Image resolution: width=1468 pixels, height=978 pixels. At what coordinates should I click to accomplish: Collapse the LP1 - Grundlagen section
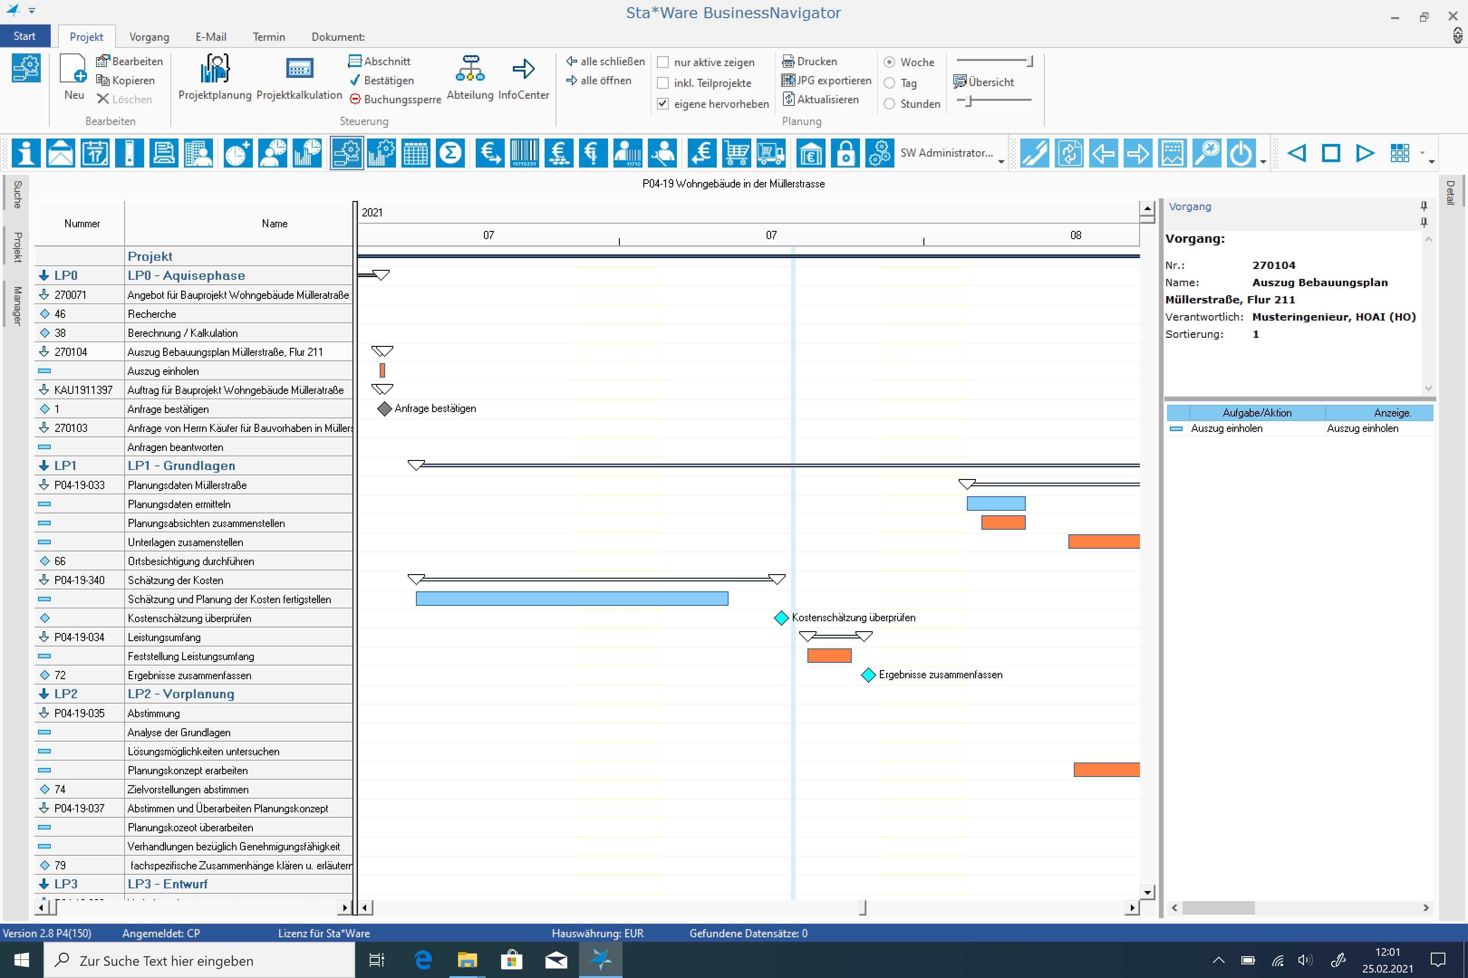(x=43, y=466)
